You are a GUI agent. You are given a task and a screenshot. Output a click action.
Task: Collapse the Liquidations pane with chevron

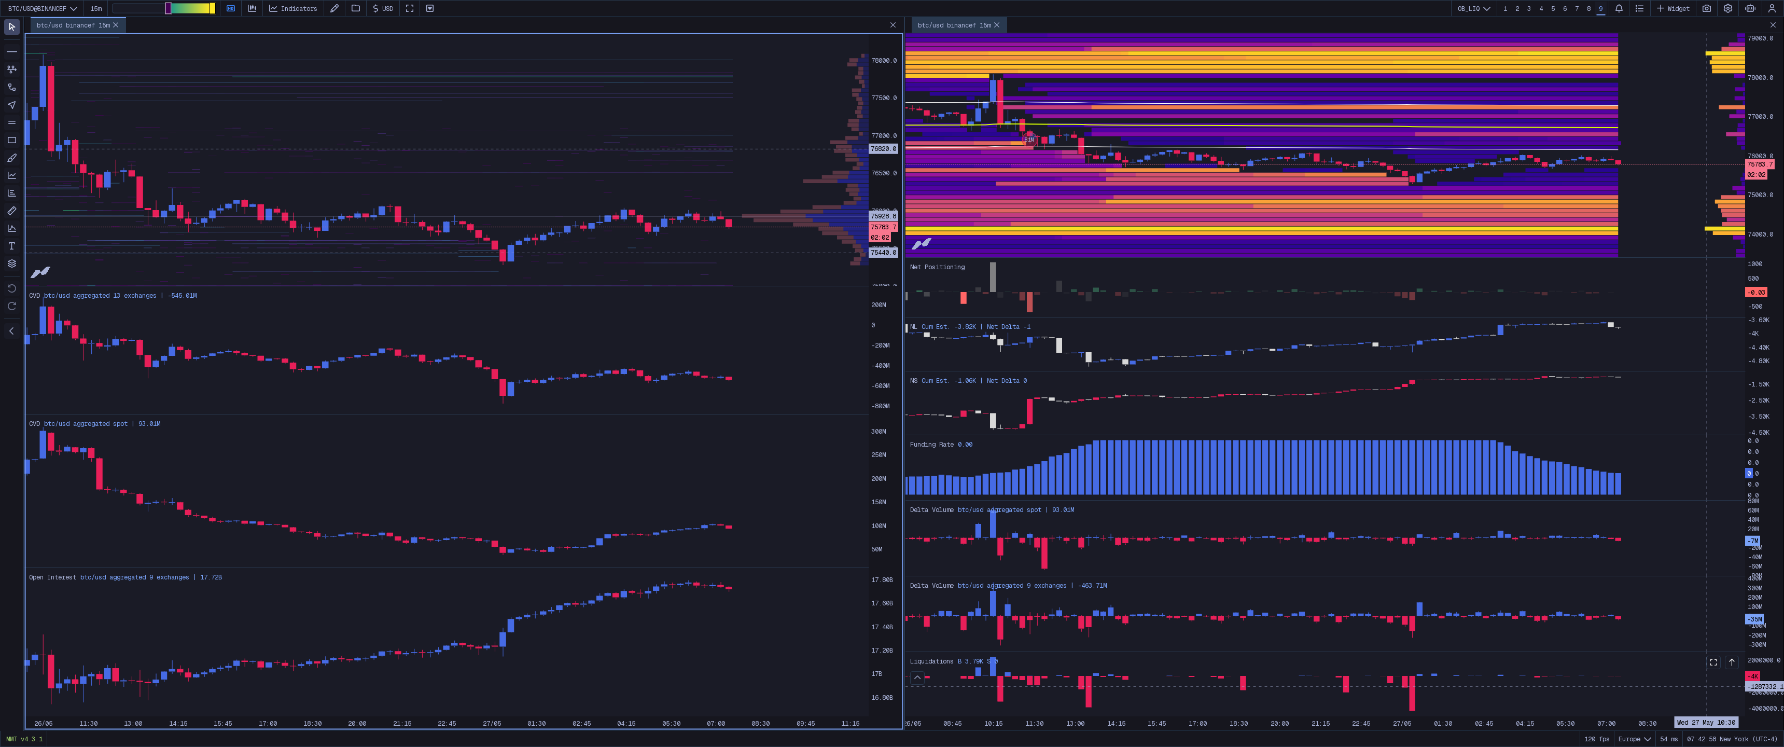917,677
